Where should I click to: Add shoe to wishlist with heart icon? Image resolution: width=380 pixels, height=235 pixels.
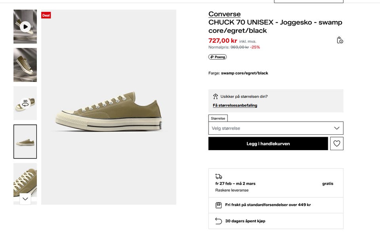pyautogui.click(x=336, y=143)
